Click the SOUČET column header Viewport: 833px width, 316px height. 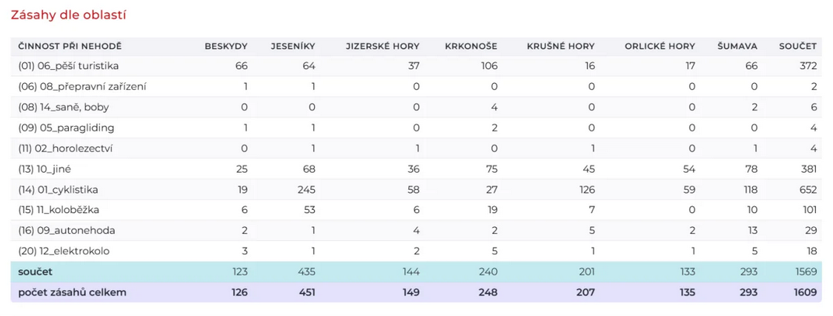(x=797, y=46)
